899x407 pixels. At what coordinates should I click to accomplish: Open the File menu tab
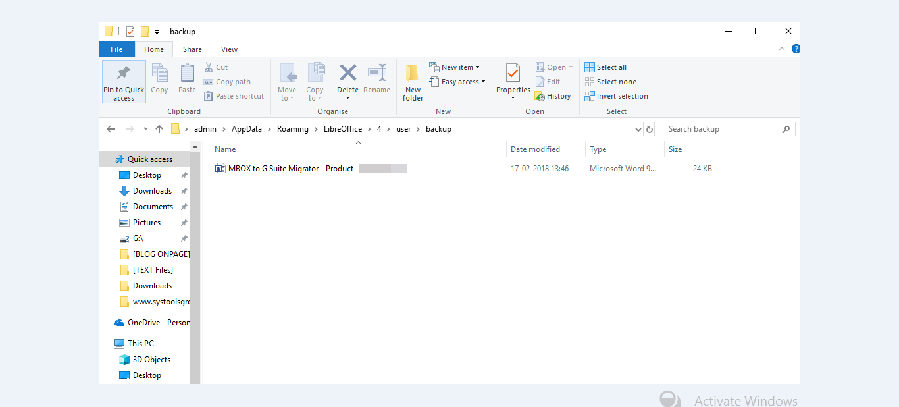[116, 49]
